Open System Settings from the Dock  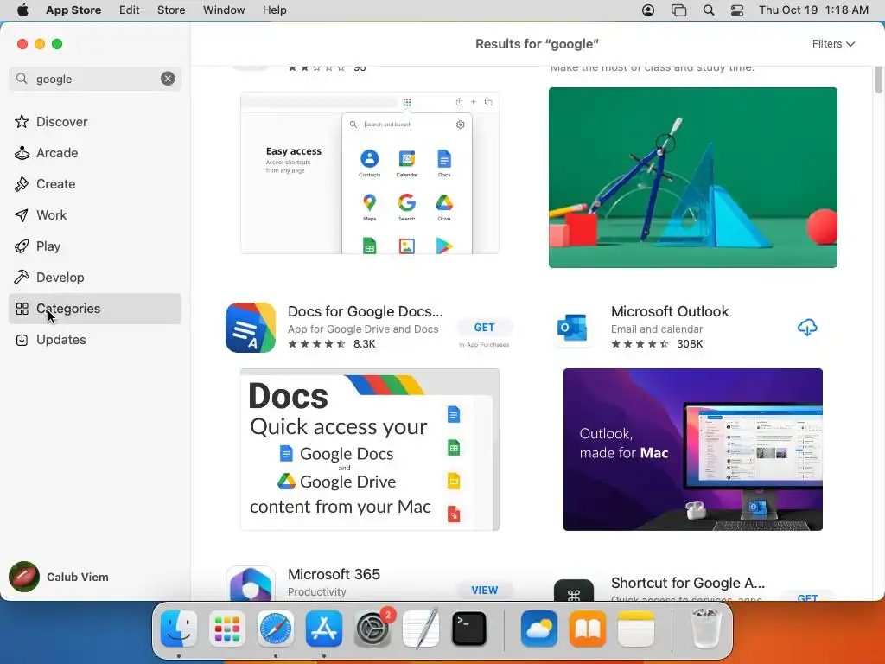pyautogui.click(x=372, y=629)
